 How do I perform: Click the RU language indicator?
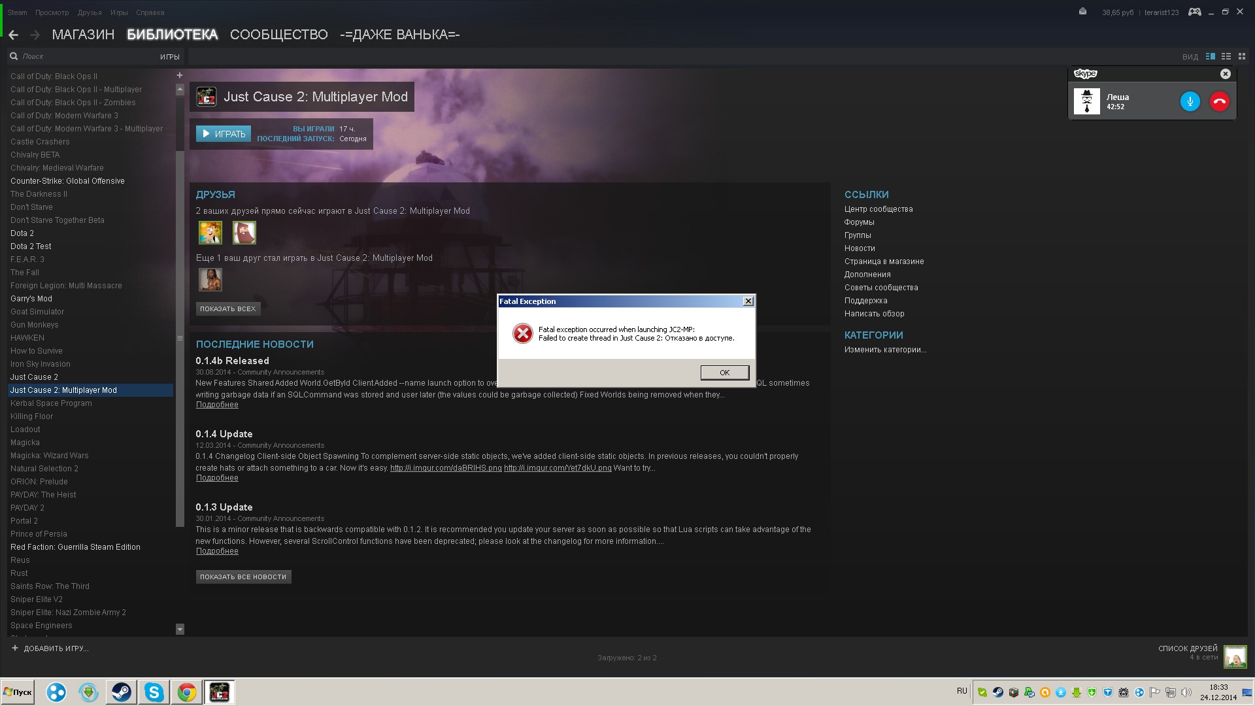(962, 691)
